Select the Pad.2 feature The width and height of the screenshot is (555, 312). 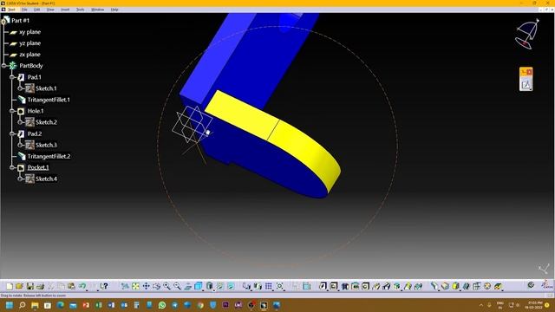(35, 133)
